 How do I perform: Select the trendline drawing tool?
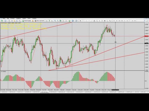point(91,21)
